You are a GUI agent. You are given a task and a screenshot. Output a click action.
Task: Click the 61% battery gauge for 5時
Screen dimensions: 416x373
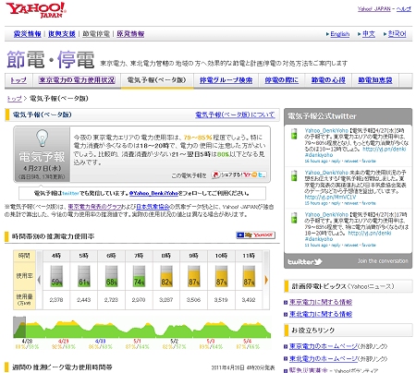[x=84, y=276]
